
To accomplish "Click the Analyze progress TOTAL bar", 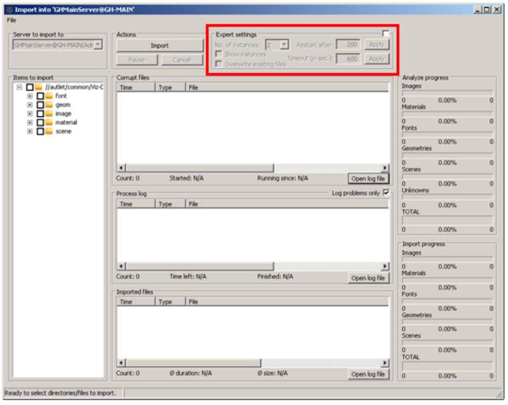I will tap(447, 221).
